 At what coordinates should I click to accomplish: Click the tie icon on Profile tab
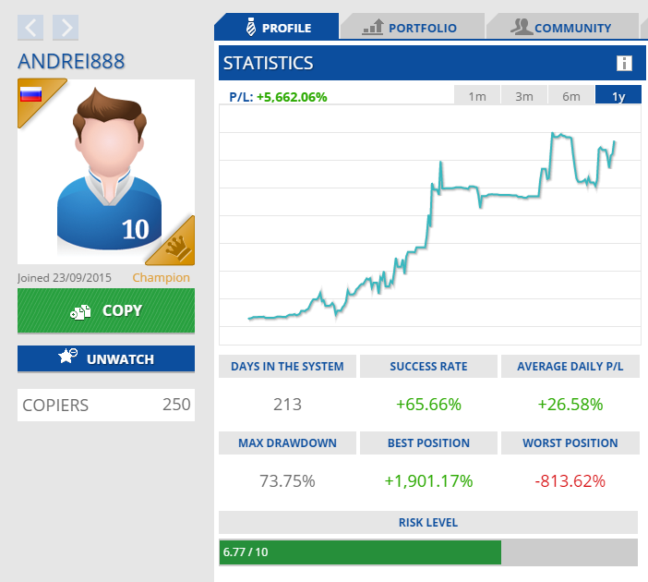249,27
